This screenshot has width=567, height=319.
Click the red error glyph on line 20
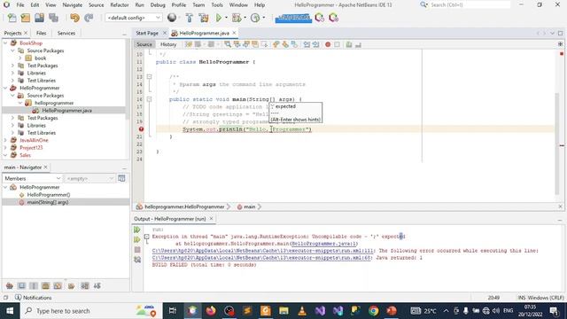141,129
